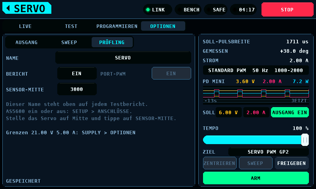Toggle the PORT-PWM EIN switch

pos(171,74)
